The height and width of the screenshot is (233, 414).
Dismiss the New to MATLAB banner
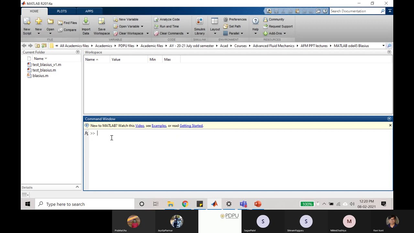pyautogui.click(x=390, y=125)
